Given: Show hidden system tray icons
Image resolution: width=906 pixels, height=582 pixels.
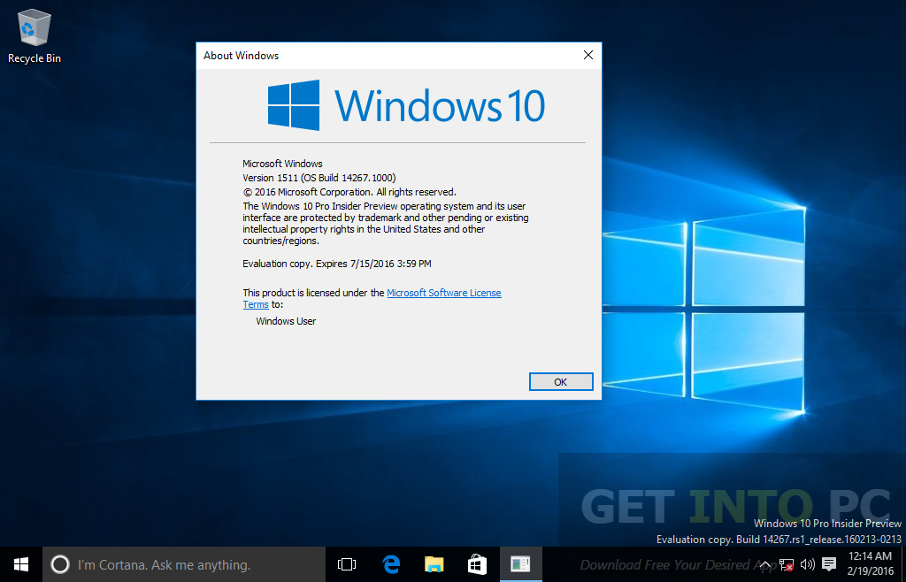Looking at the screenshot, I should coord(765,564).
